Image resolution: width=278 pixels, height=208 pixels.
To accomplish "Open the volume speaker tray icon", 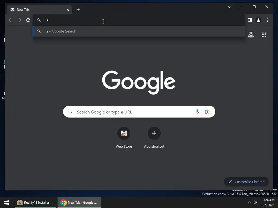I will tap(256, 203).
